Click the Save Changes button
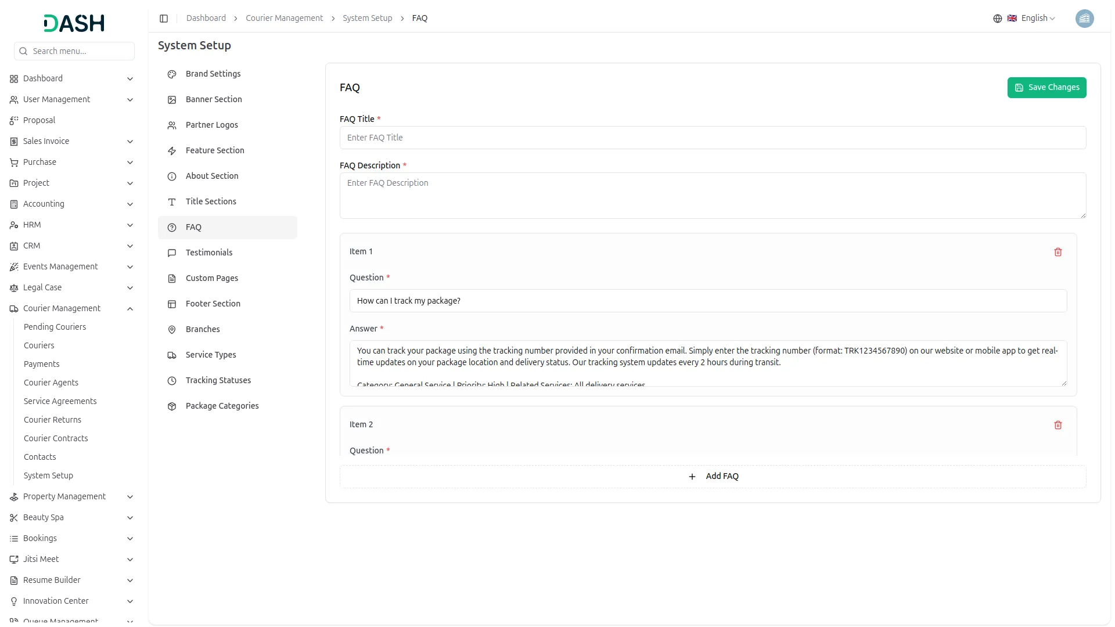Viewport: 1115px width, 627px height. pos(1046,88)
